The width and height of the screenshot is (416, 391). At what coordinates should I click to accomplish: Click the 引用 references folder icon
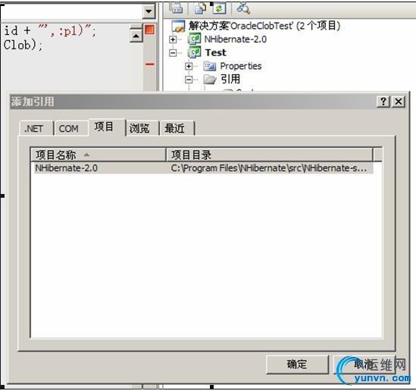coord(210,79)
